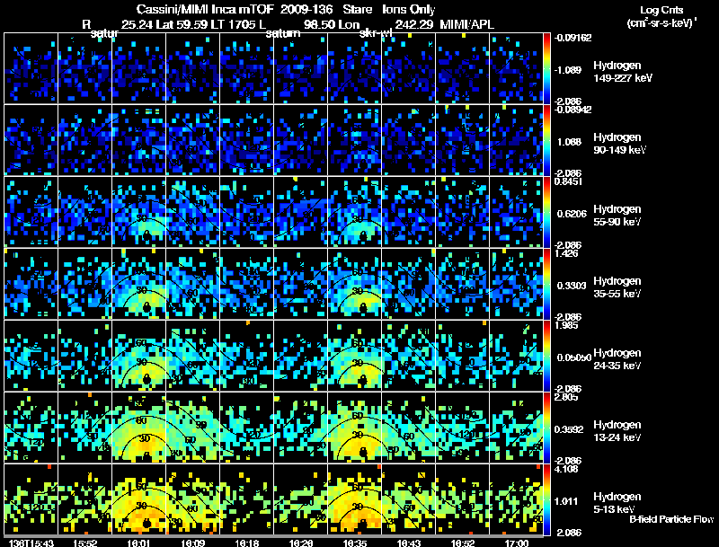Click the 16:43 time label
This screenshot has width=719, height=547.
pos(409,543)
